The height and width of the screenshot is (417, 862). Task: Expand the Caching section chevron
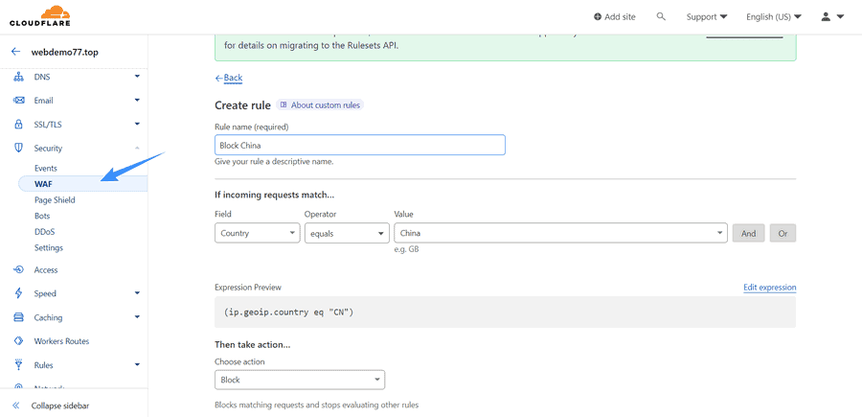(x=137, y=317)
